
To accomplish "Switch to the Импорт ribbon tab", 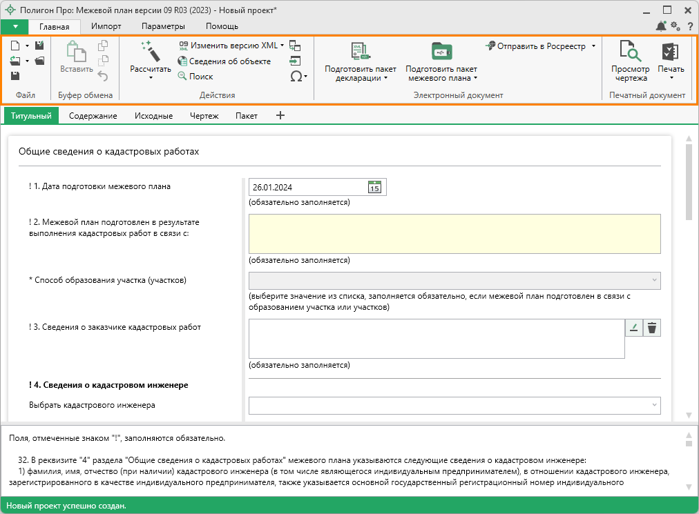I will (x=106, y=26).
